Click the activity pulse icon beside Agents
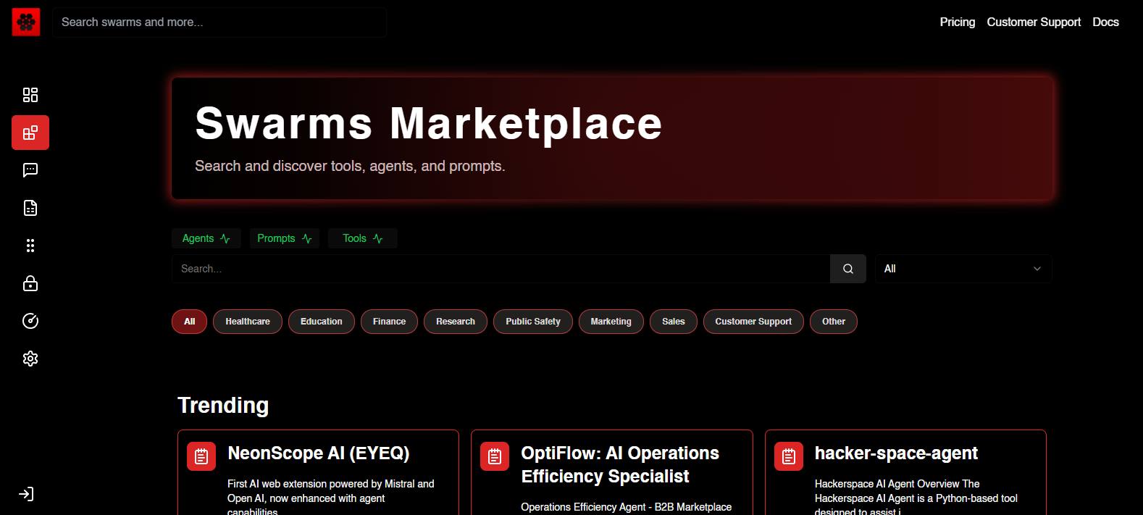The height and width of the screenshot is (515, 1143). point(225,238)
